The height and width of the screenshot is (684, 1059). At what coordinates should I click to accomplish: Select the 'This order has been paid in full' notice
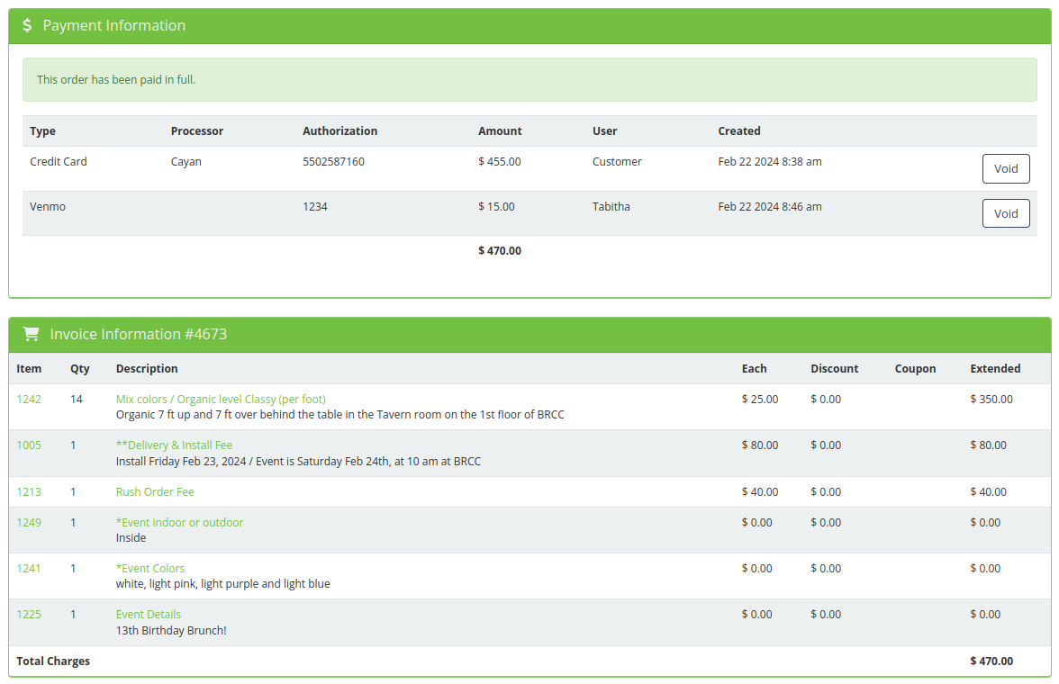tap(529, 80)
